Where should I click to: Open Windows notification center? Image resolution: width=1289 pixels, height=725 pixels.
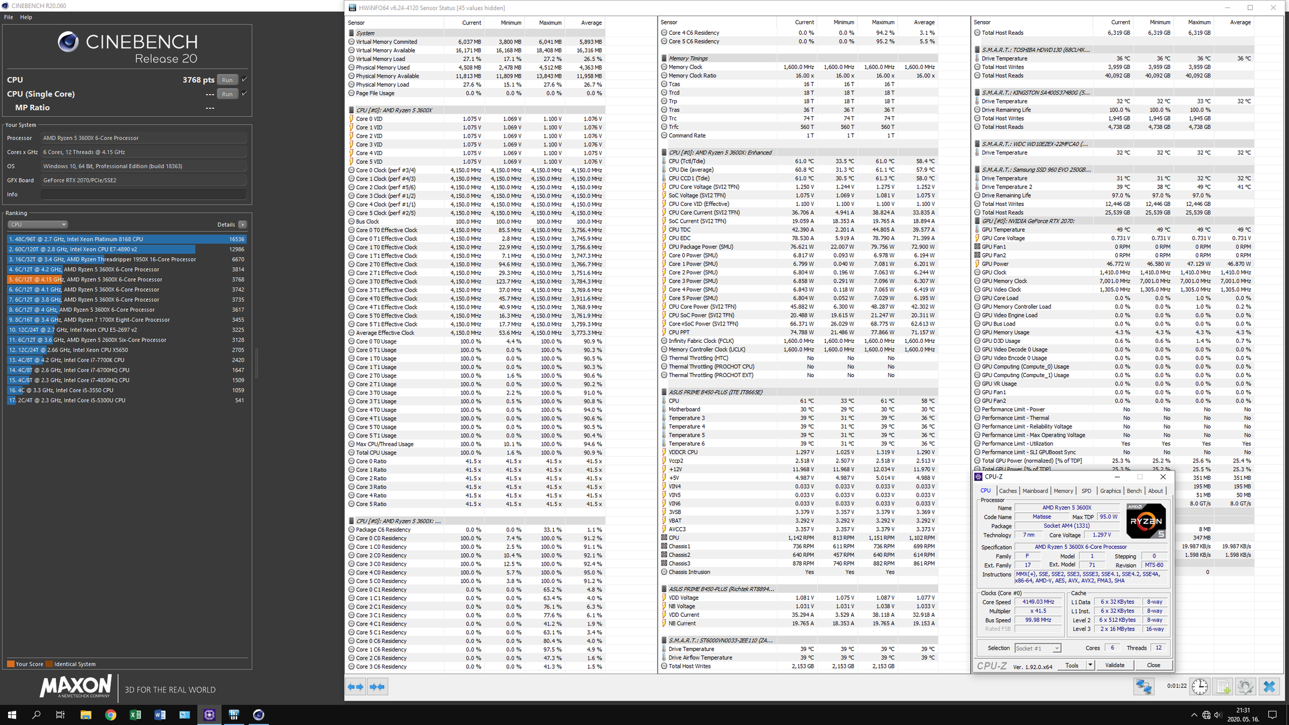(x=1273, y=714)
